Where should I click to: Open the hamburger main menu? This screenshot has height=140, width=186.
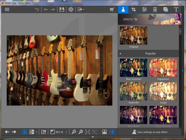pos(7,9)
